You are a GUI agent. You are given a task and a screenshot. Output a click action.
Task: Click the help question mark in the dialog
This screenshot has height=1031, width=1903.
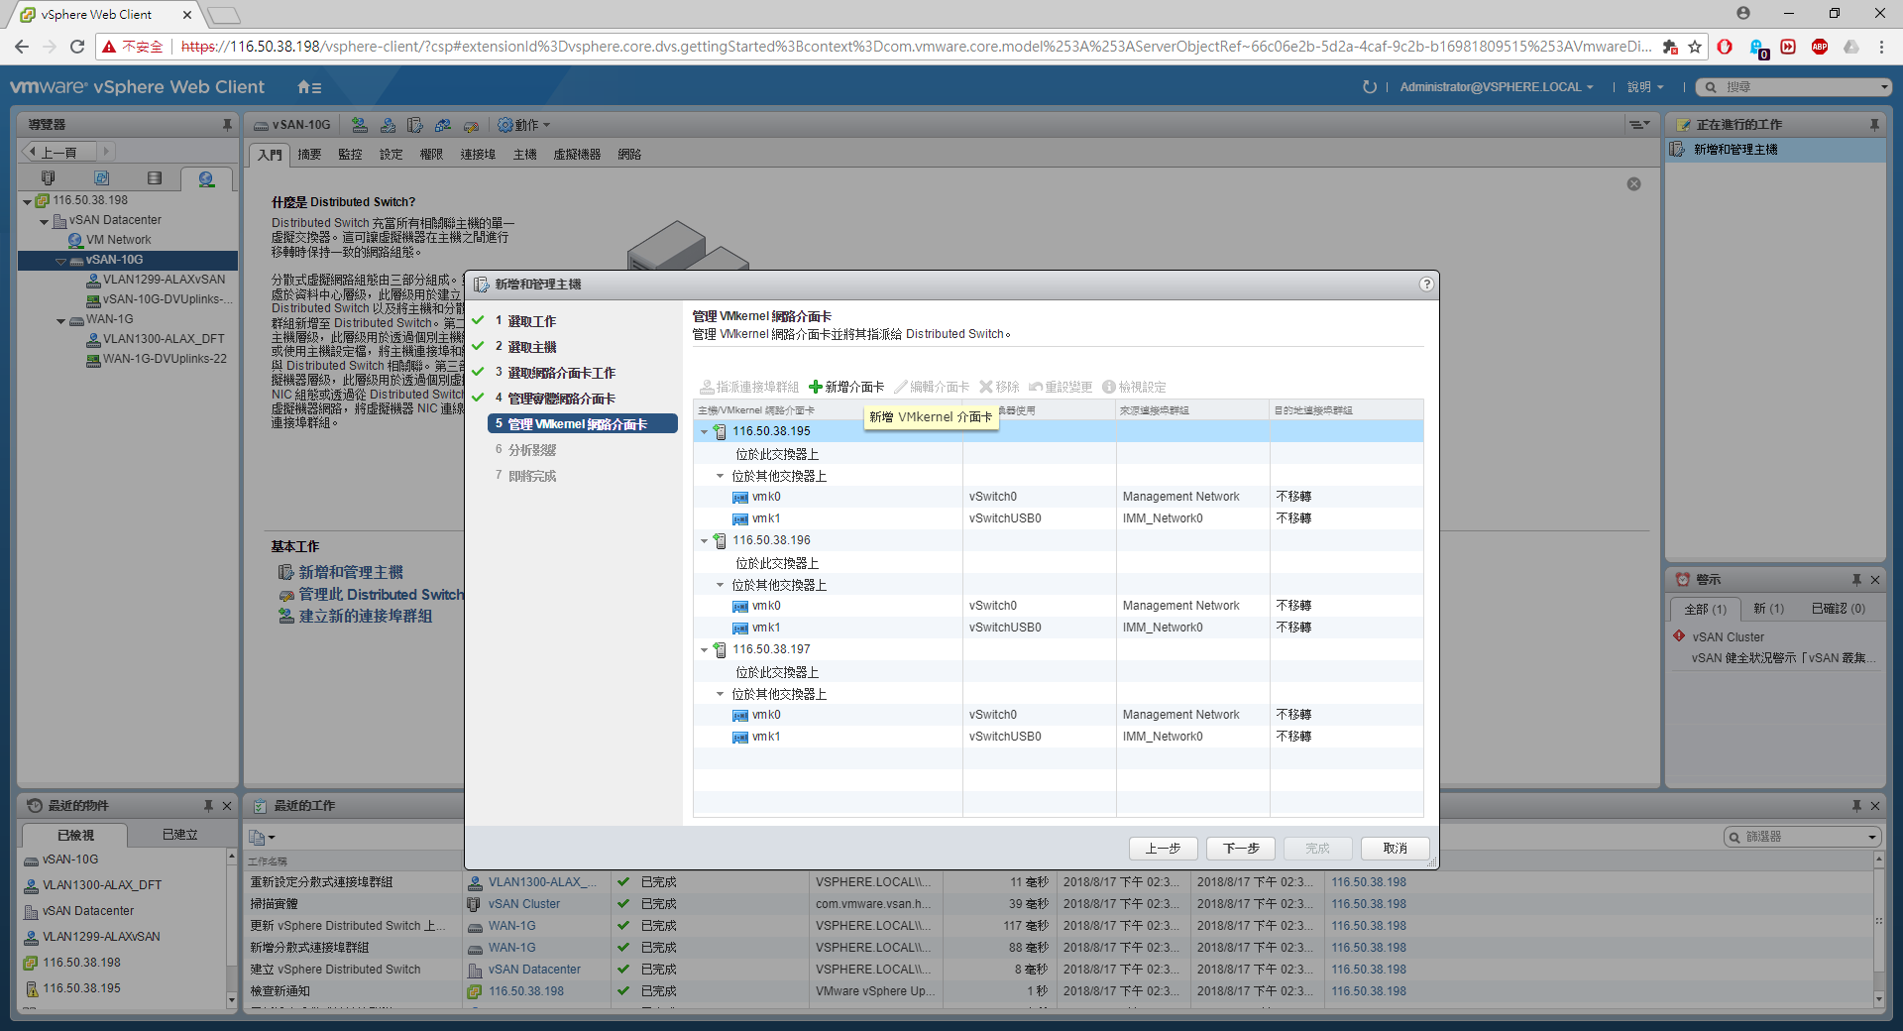[x=1426, y=285]
